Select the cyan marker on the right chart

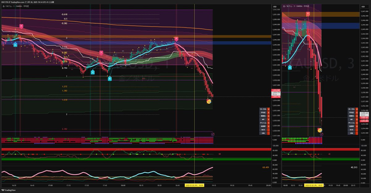click(x=289, y=67)
